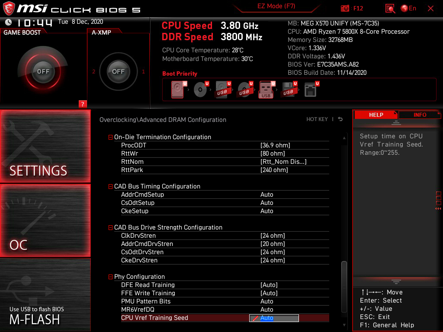The height and width of the screenshot is (332, 443).
Task: Select the first hard disk boot priority icon
Action: (179, 90)
